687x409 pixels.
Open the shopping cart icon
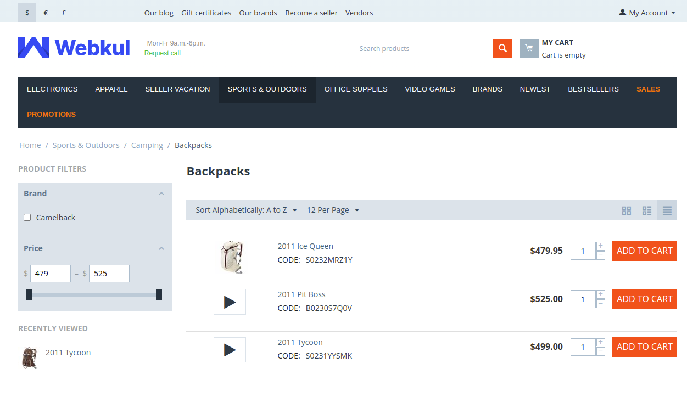tap(529, 48)
